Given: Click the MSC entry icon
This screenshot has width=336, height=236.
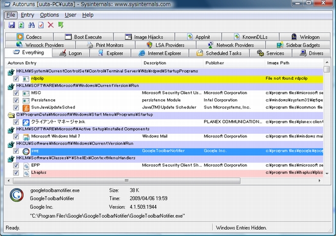Looking at the screenshot, I should (26, 93).
